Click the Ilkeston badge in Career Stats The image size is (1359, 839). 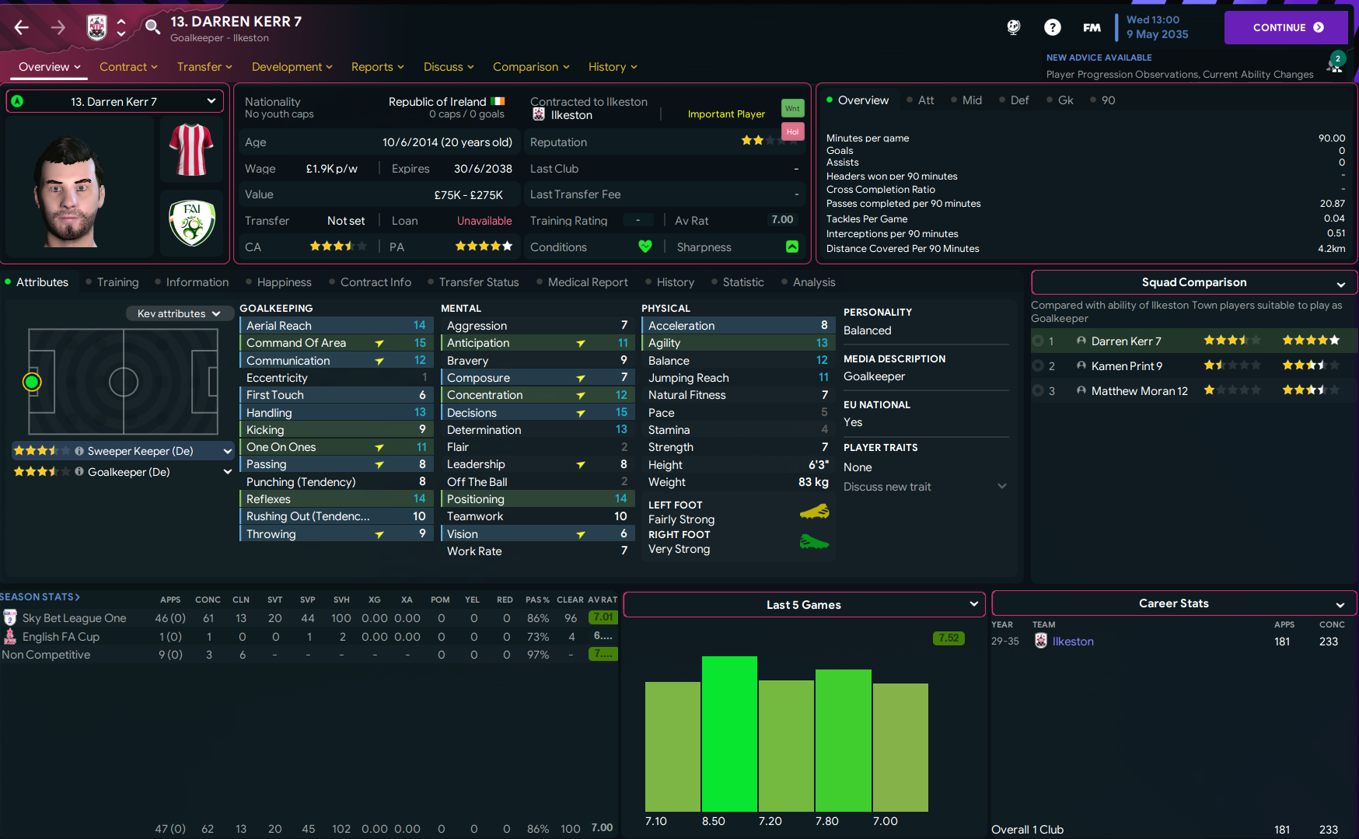(x=1041, y=641)
